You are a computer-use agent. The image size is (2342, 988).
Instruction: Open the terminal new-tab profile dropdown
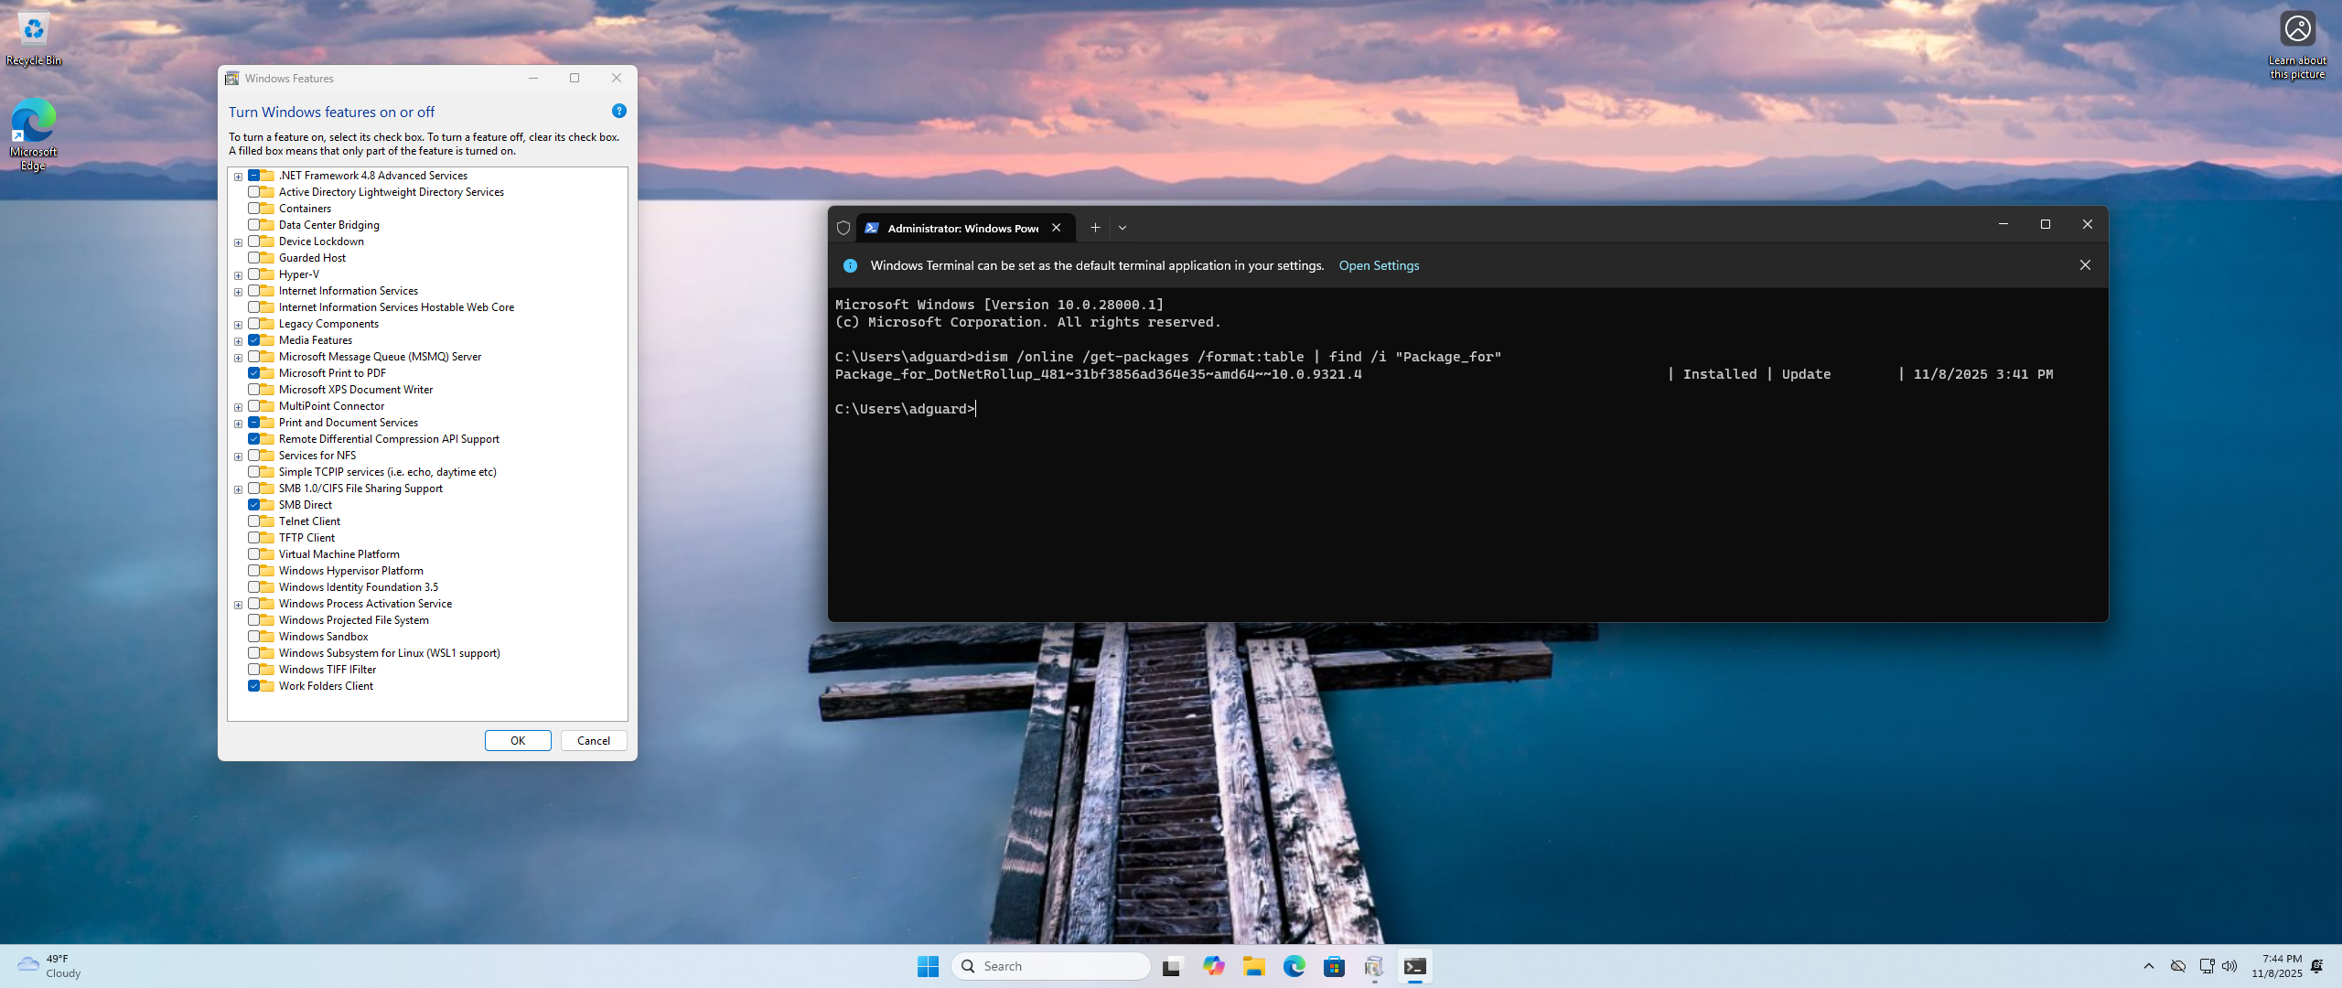(x=1122, y=228)
